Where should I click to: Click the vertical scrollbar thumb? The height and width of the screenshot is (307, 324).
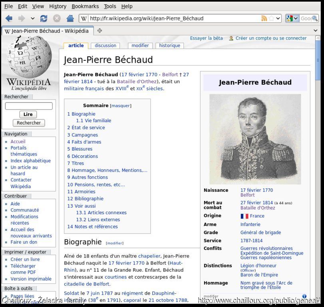[318, 60]
